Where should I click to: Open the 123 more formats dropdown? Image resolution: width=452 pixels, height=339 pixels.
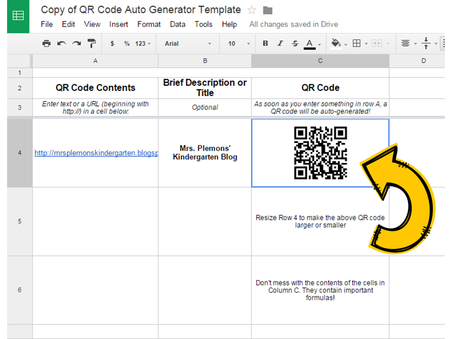tap(143, 43)
